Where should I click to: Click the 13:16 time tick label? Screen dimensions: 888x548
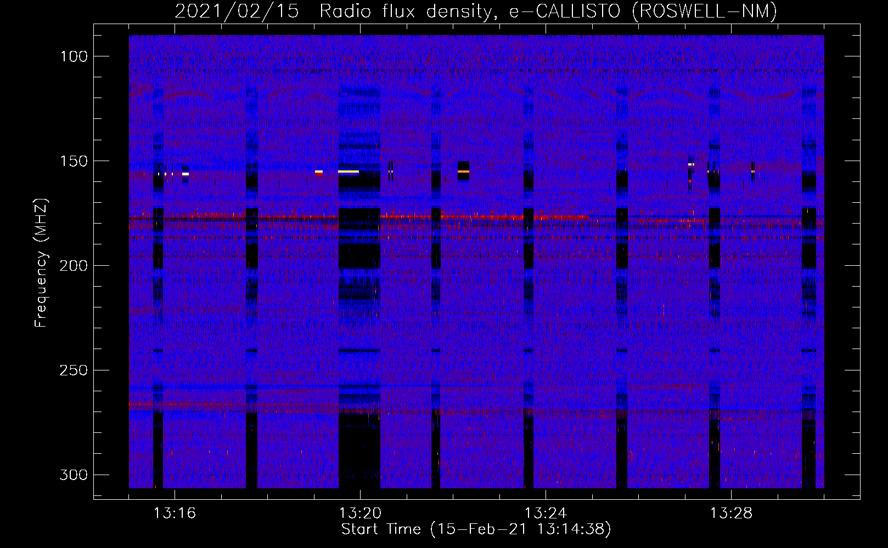coord(175,513)
